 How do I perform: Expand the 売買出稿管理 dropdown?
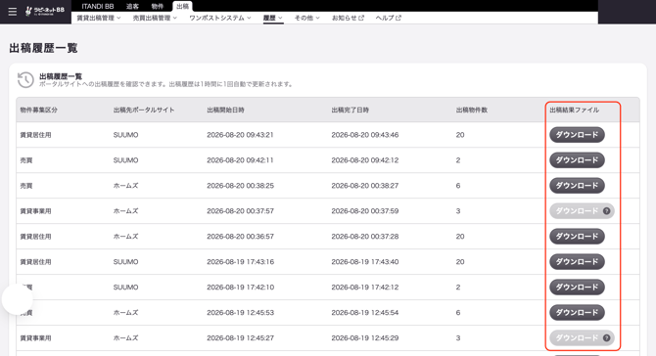(x=155, y=18)
